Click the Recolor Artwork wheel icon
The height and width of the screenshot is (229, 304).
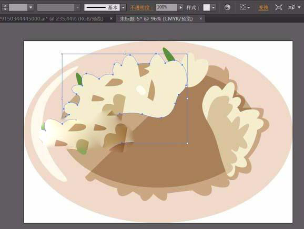tap(227, 7)
